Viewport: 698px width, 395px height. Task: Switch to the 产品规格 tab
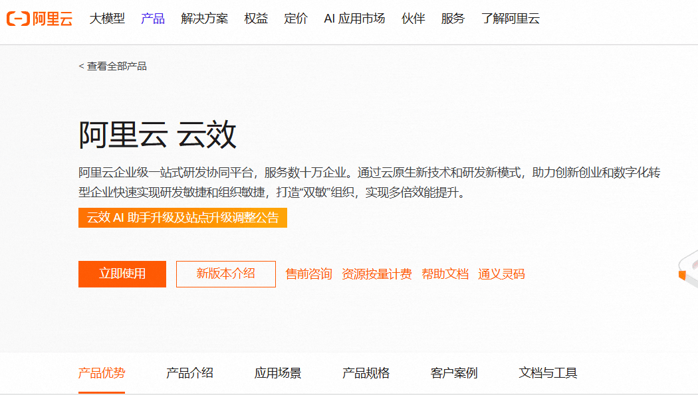tap(366, 373)
